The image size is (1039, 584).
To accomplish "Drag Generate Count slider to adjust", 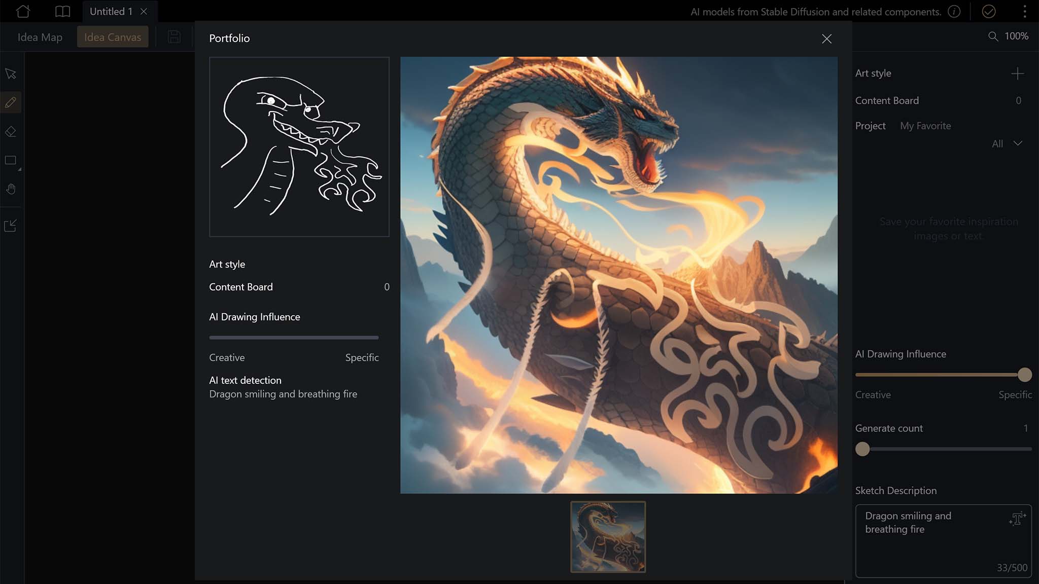I will (x=862, y=449).
